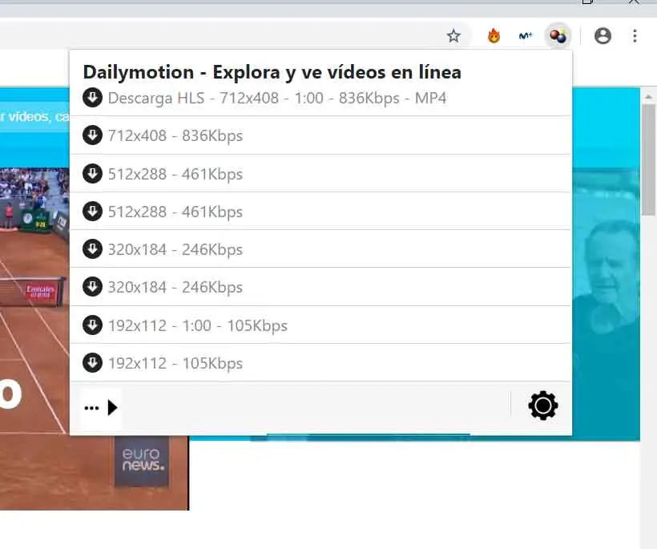This screenshot has height=549, width=657.
Task: Open the Movistar+ extension icon
Action: coord(526,36)
